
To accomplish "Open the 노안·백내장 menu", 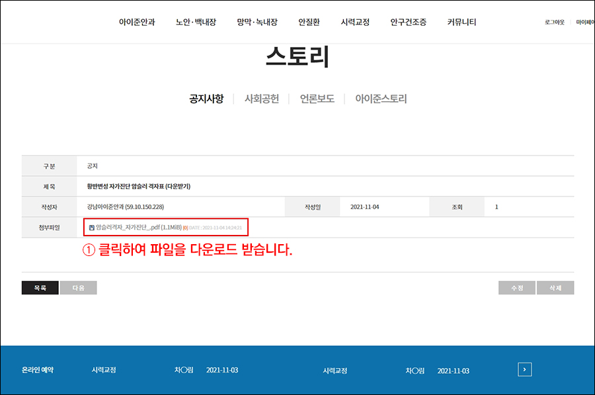I will [x=196, y=22].
